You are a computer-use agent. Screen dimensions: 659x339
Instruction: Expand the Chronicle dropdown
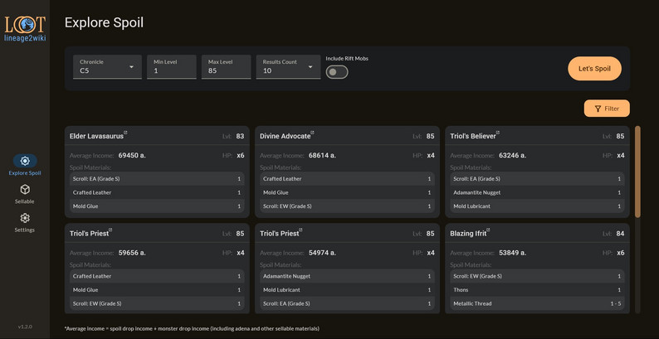[x=108, y=67]
